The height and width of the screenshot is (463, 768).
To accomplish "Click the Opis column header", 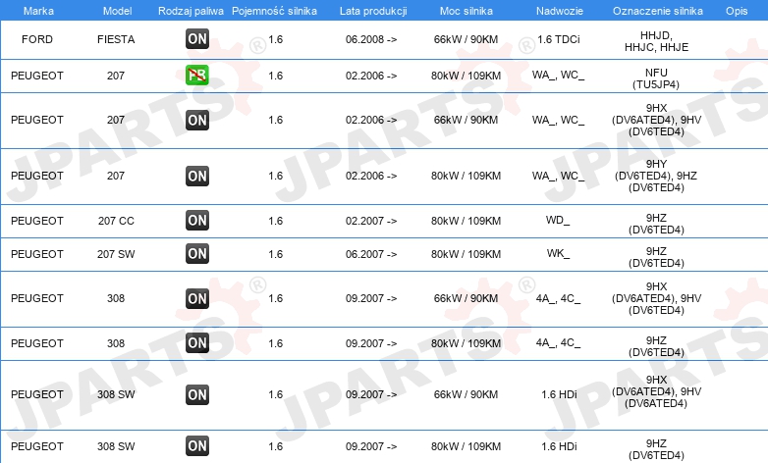I will (x=737, y=11).
